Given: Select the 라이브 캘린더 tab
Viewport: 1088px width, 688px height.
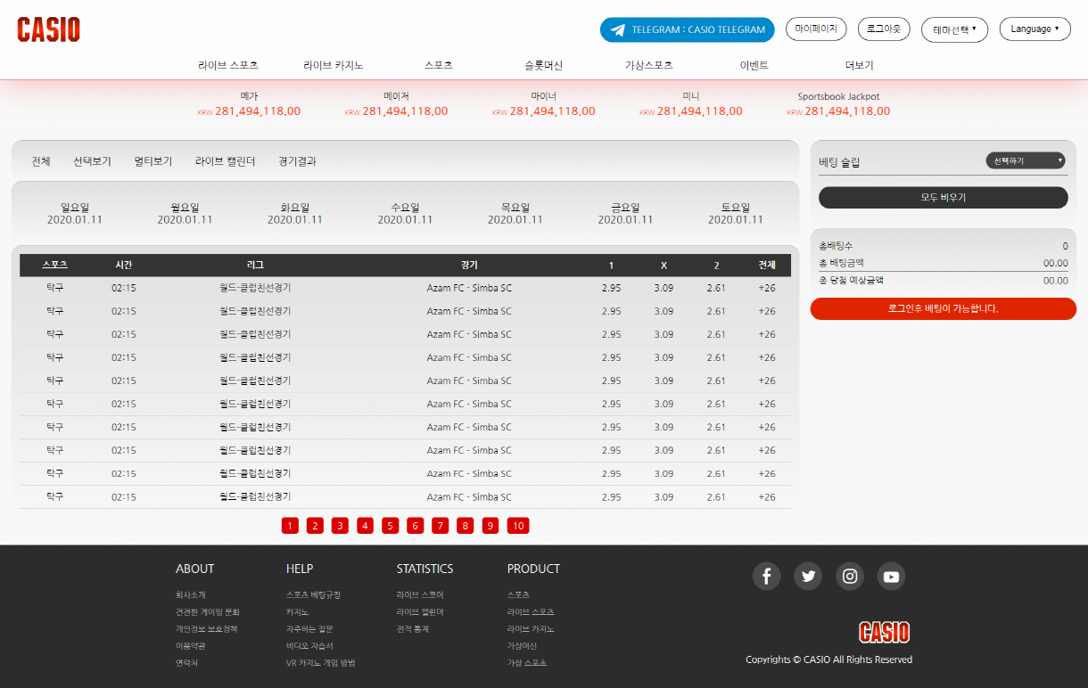Looking at the screenshot, I should [225, 161].
